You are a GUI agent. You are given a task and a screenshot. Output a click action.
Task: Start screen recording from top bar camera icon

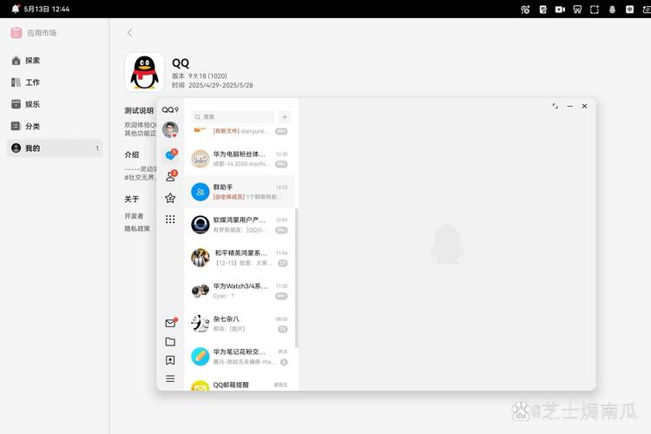(x=560, y=10)
